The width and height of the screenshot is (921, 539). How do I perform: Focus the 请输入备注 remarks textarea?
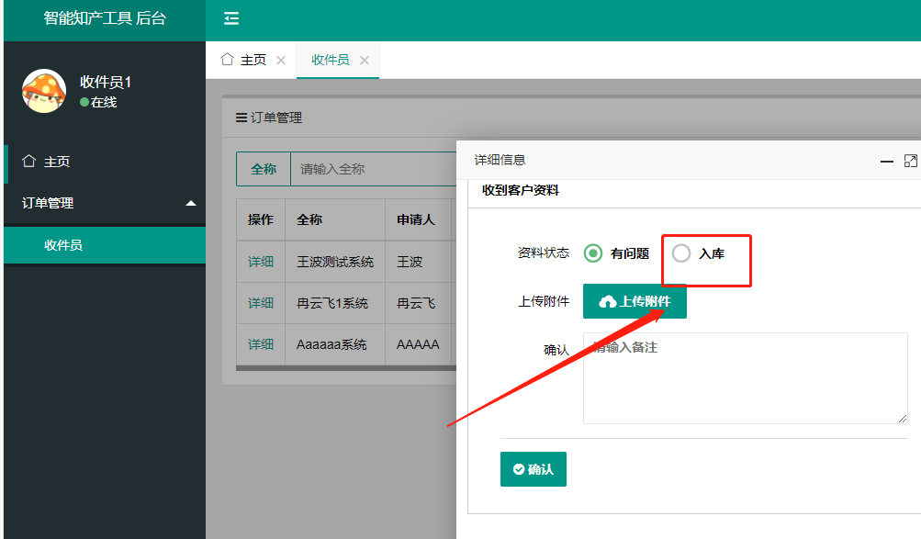[x=746, y=378]
